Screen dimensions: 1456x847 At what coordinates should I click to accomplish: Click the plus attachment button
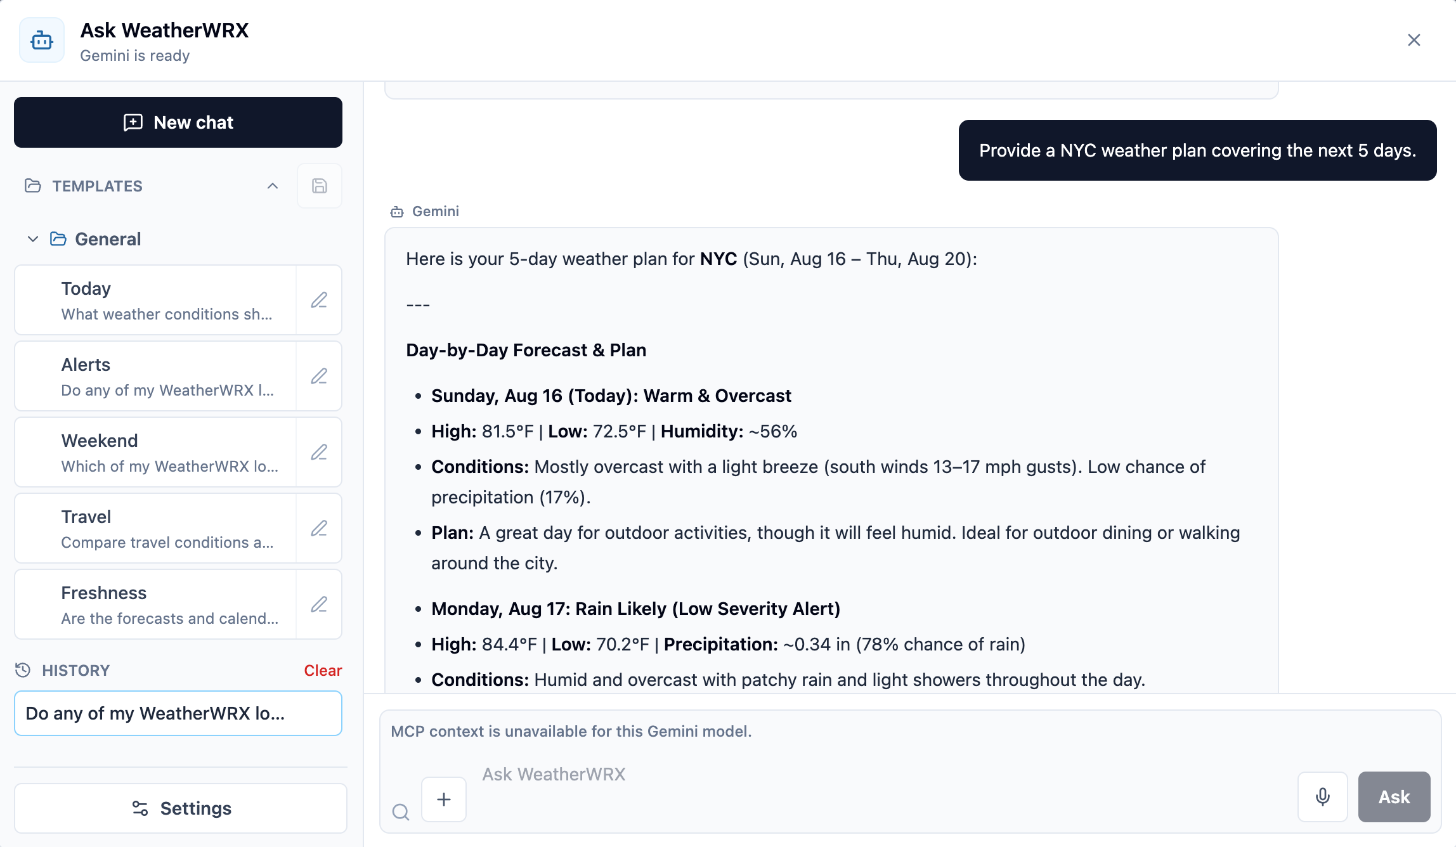pos(444,799)
